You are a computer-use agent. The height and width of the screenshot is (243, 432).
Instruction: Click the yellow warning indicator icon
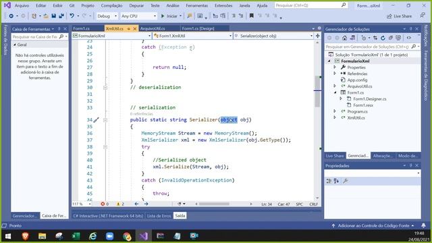pyautogui.click(x=118, y=204)
